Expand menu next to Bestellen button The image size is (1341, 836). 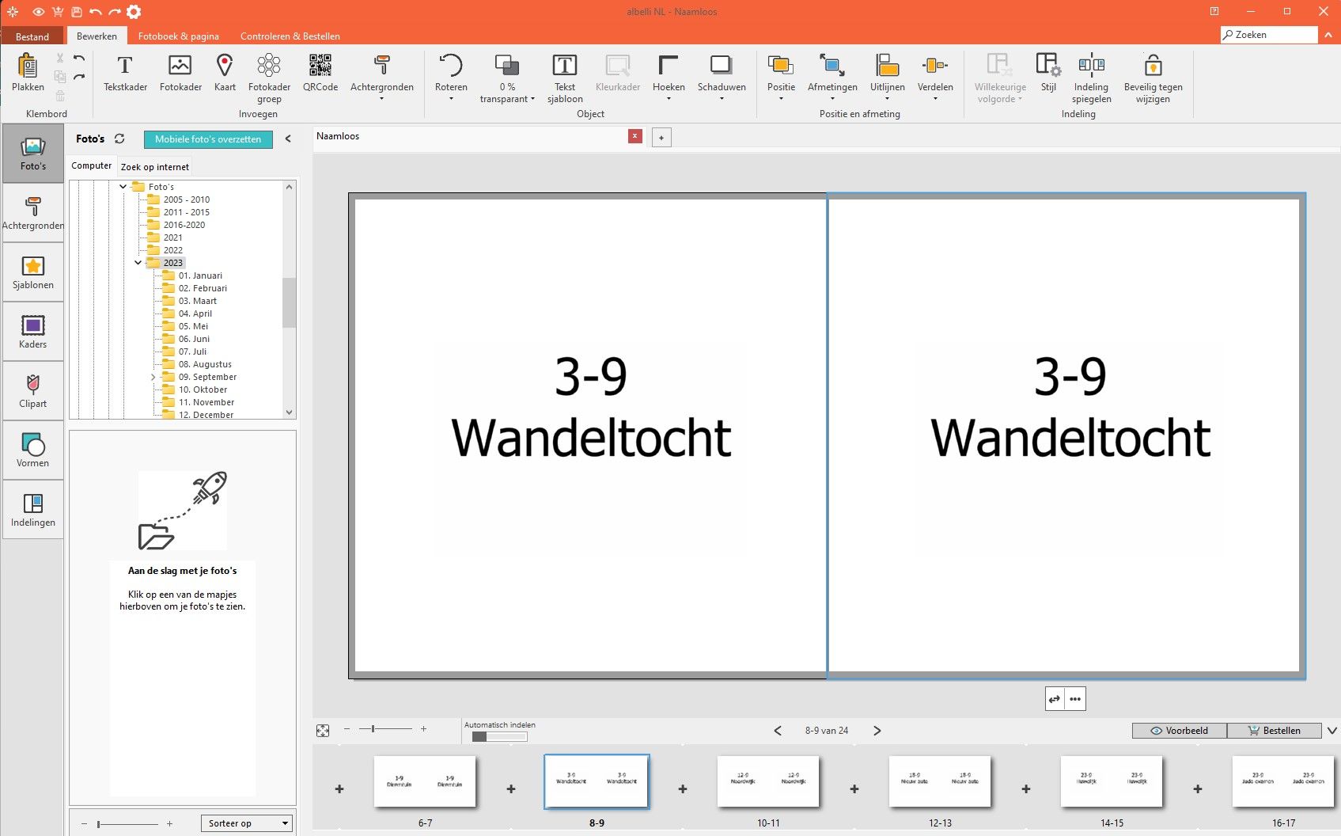1332,731
